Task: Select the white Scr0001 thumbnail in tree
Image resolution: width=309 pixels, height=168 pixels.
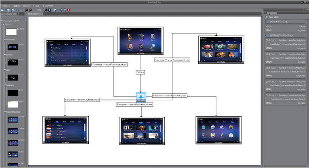Action: pos(11,32)
